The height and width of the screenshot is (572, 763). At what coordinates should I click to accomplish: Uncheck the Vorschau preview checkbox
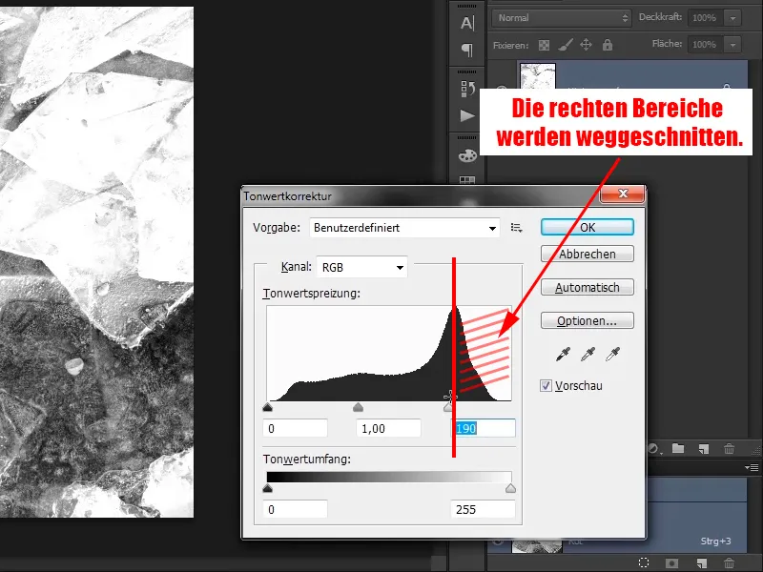(546, 386)
